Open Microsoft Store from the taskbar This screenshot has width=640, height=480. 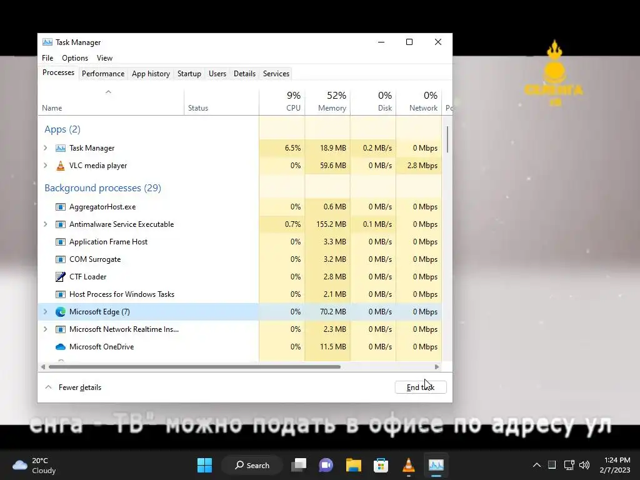tap(381, 465)
